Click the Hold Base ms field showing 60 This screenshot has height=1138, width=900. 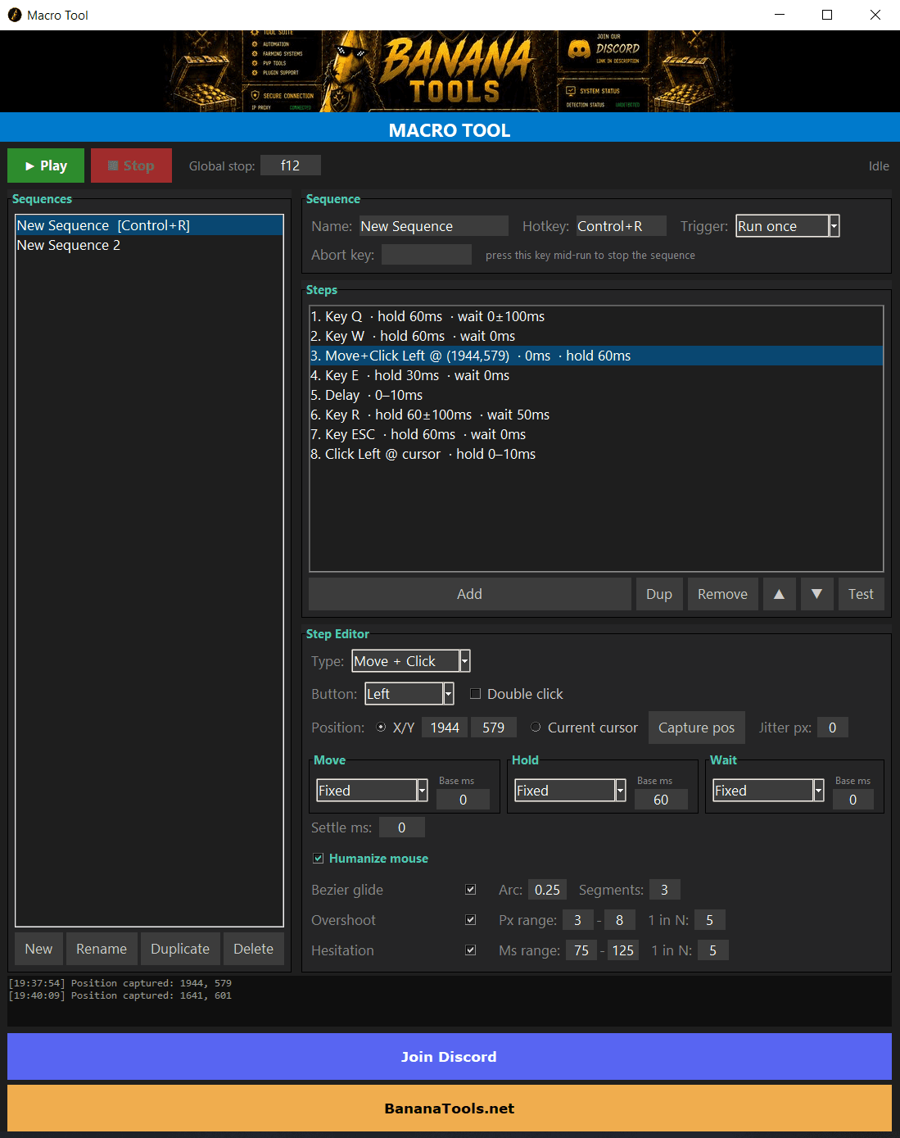tap(661, 800)
